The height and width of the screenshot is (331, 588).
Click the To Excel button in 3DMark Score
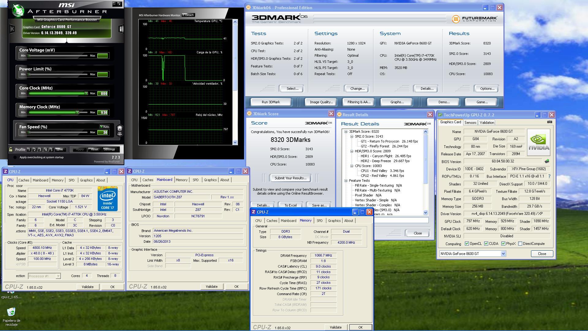[x=290, y=205]
